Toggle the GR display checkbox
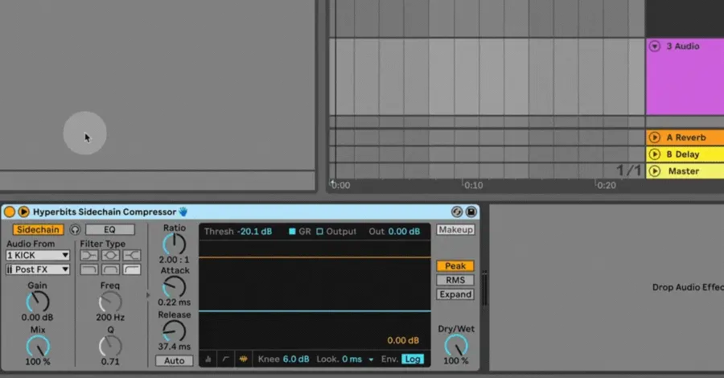Image resolution: width=724 pixels, height=378 pixels. (292, 232)
